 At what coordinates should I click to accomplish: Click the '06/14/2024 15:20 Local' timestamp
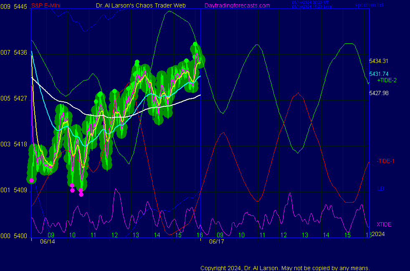pos(312,7)
